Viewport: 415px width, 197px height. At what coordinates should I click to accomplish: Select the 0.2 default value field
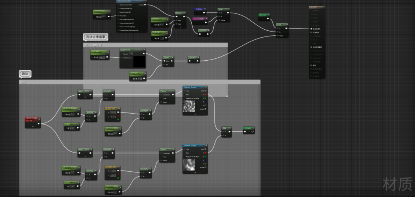140,79
